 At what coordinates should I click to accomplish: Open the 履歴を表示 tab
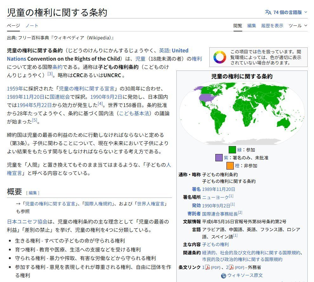(x=272, y=26)
